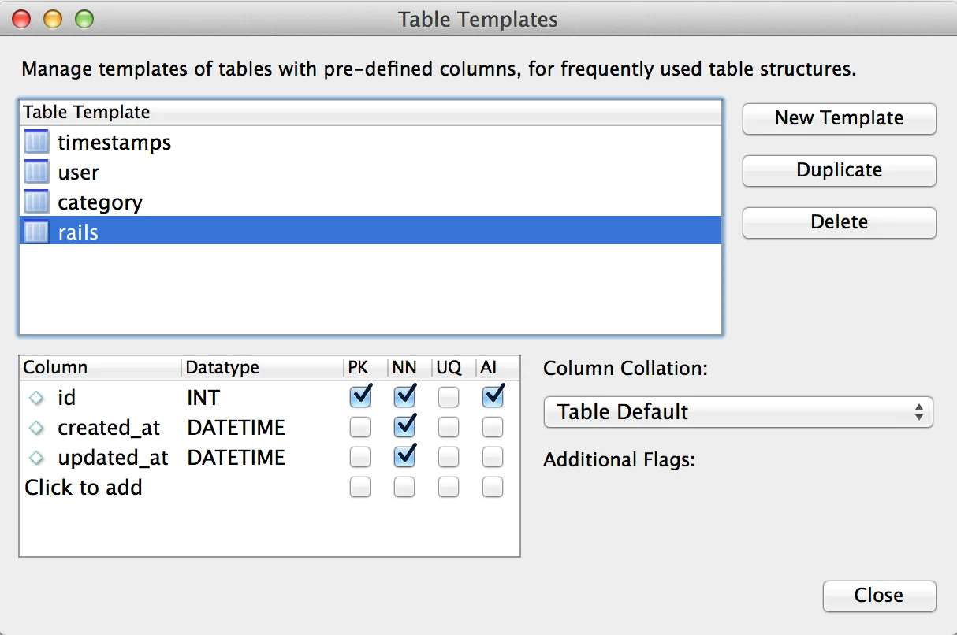Select the category template row
This screenshot has height=635, width=957.
point(100,202)
